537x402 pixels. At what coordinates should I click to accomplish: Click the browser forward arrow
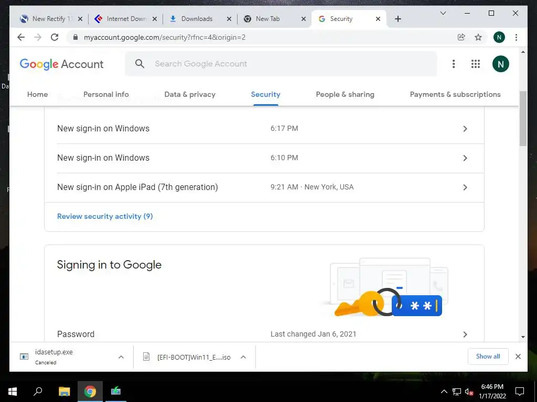pos(38,37)
